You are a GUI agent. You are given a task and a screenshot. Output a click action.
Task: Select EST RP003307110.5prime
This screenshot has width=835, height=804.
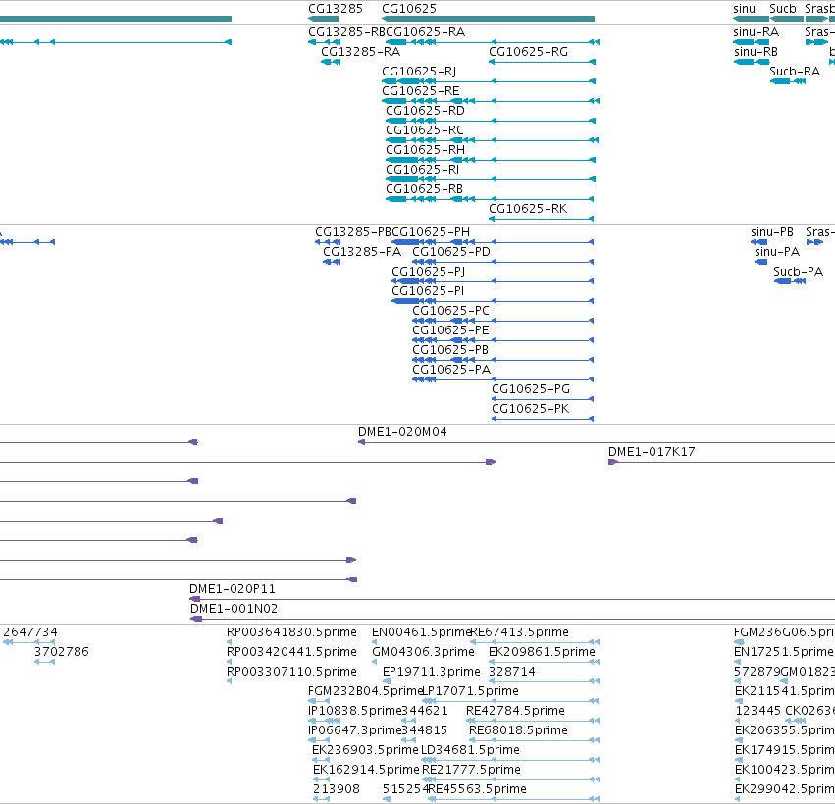[291, 672]
